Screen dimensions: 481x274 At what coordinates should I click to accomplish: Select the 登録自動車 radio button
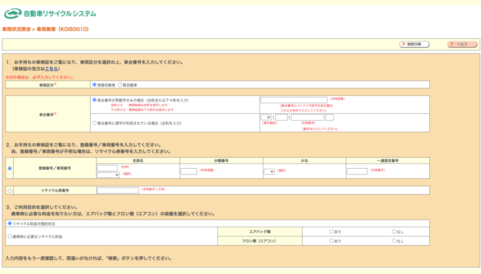[x=95, y=85]
